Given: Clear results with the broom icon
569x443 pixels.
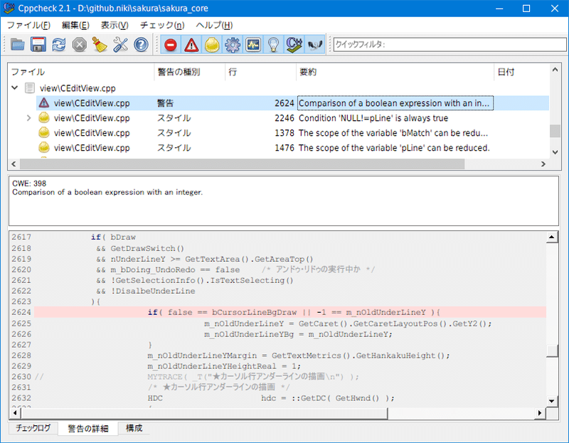Looking at the screenshot, I should coord(99,44).
